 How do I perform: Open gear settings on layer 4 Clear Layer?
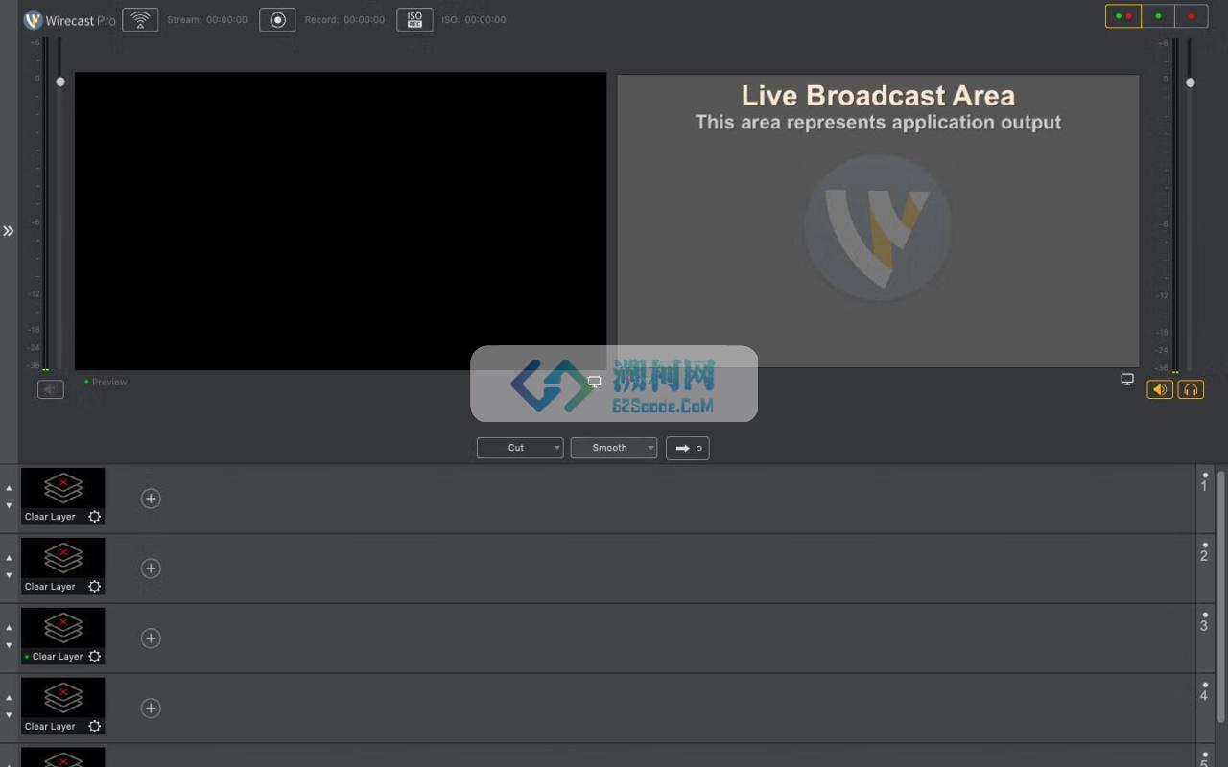(94, 727)
